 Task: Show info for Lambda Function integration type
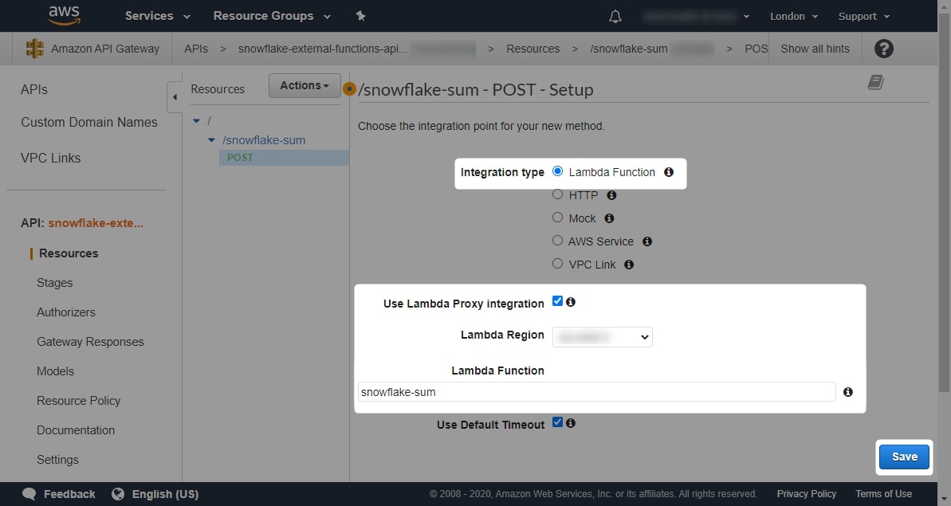point(668,172)
